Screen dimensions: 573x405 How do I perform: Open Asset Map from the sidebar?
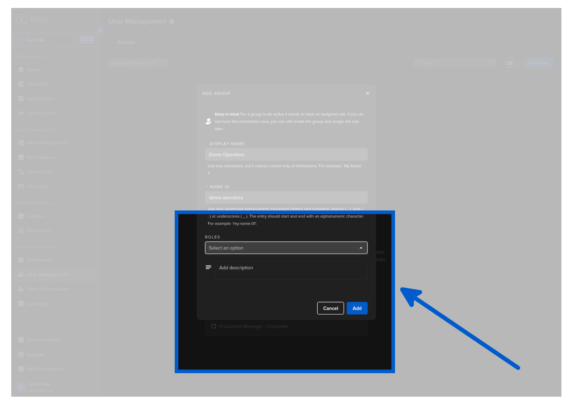coord(38,84)
